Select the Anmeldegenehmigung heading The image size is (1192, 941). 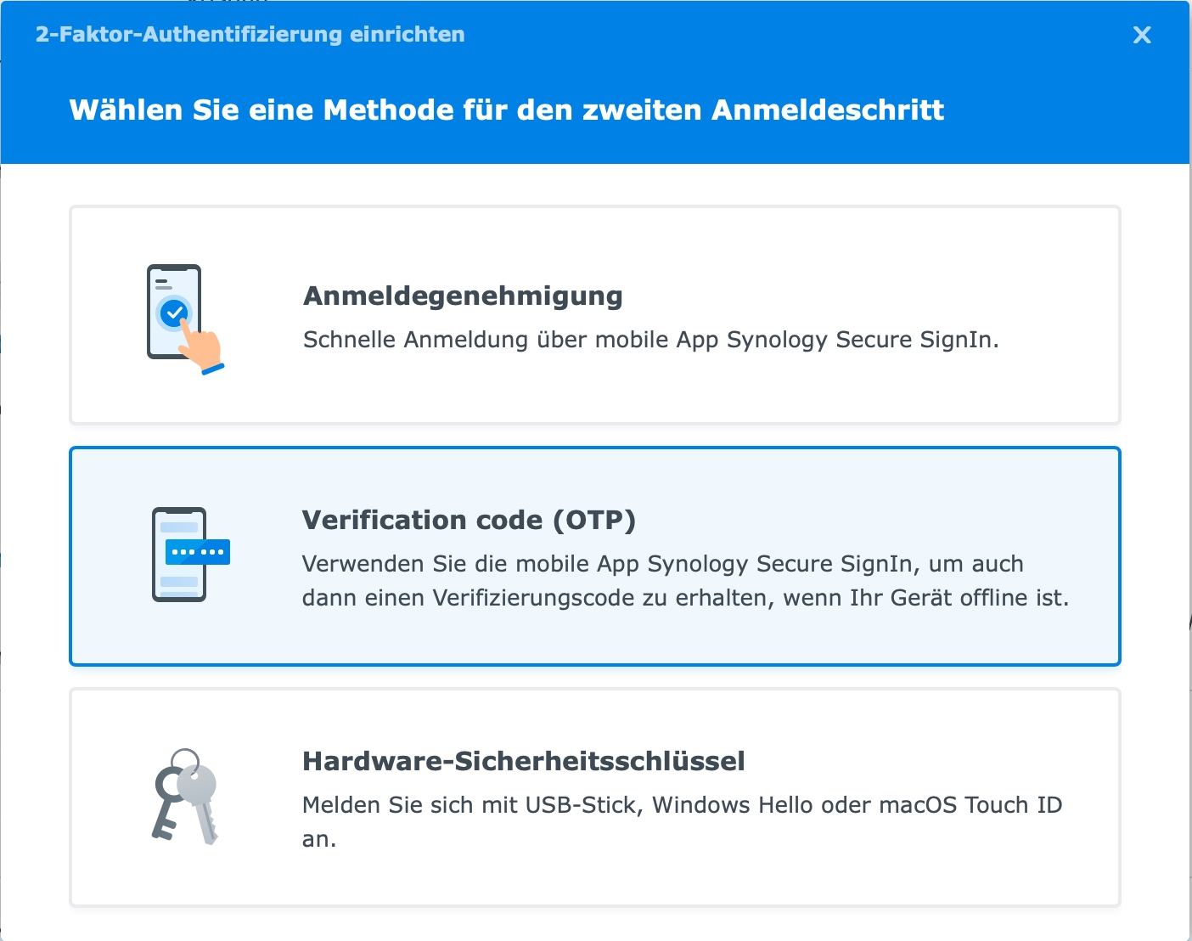coord(463,296)
